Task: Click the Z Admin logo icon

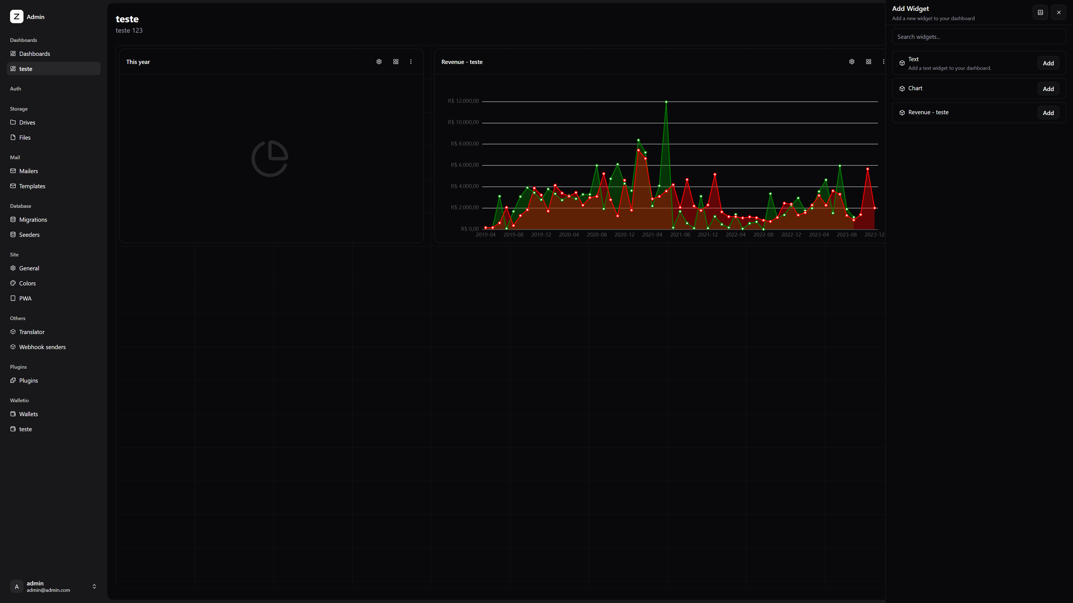Action: (x=17, y=17)
